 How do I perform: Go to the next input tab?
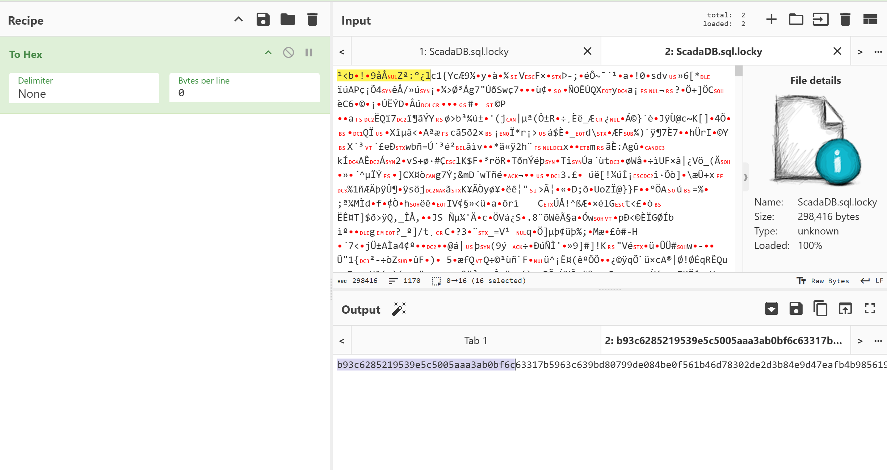click(x=860, y=52)
